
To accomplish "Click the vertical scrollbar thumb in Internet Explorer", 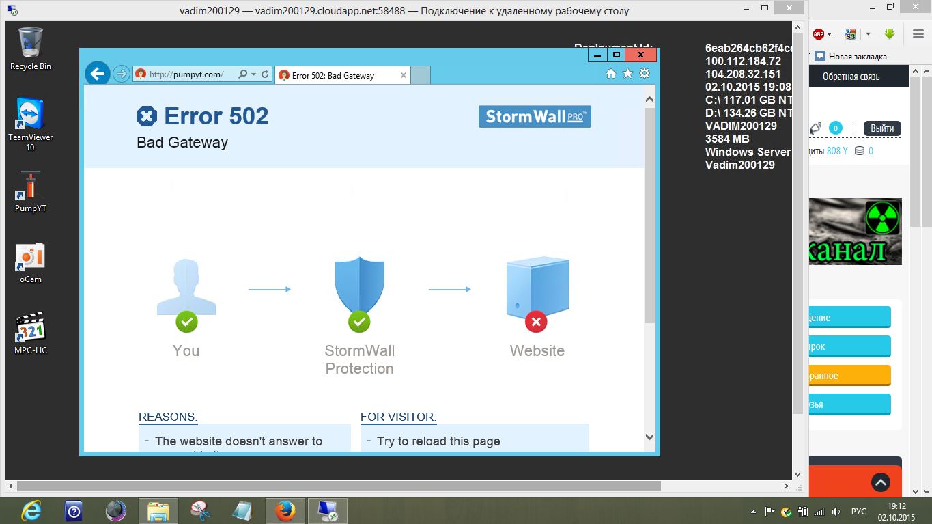I will pyautogui.click(x=649, y=215).
